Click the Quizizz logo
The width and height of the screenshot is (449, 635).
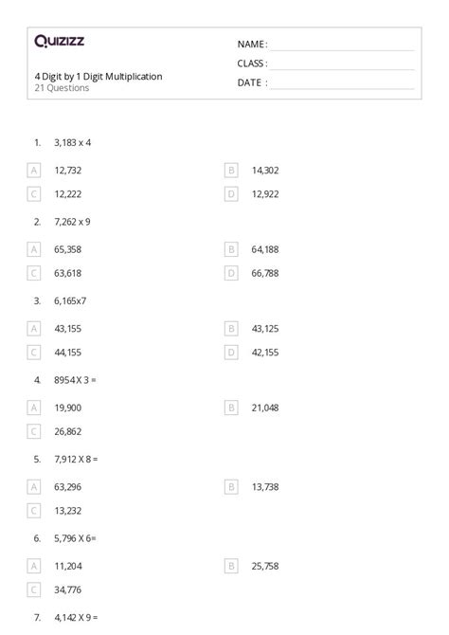pos(59,41)
